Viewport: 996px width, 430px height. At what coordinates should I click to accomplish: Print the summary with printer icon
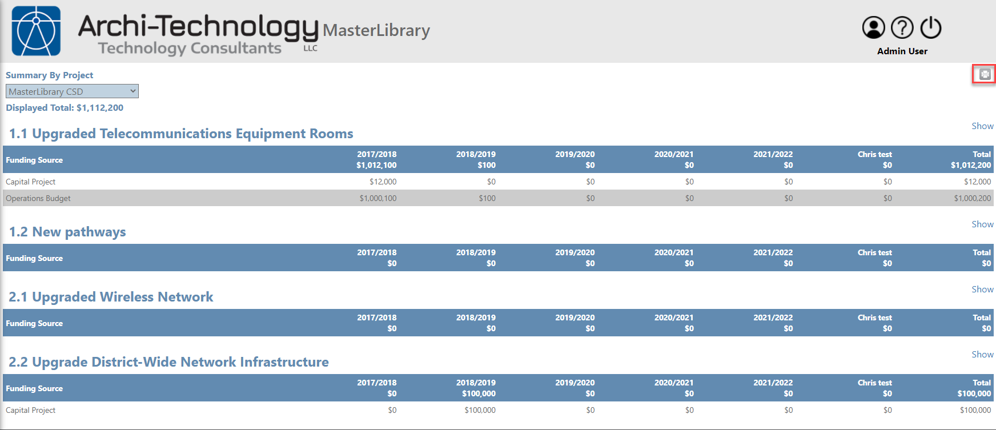(985, 74)
